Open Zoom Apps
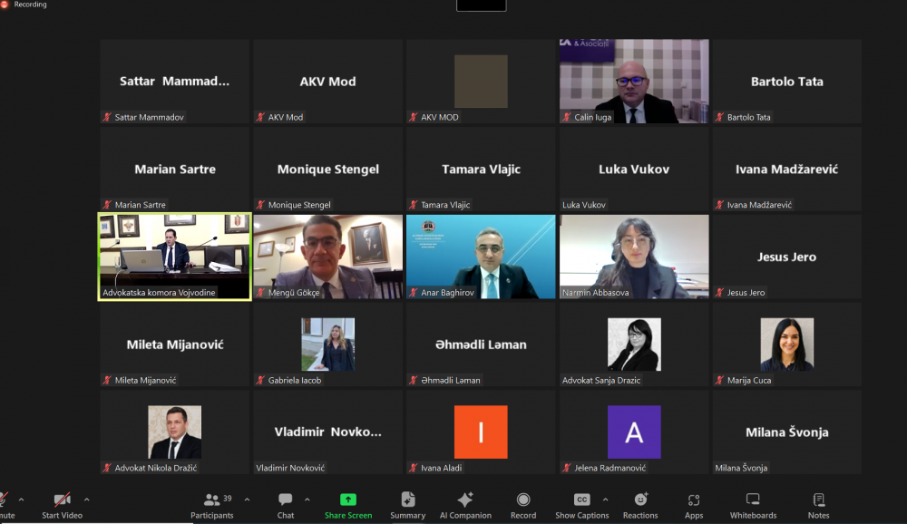This screenshot has height=524, width=907. pyautogui.click(x=694, y=504)
